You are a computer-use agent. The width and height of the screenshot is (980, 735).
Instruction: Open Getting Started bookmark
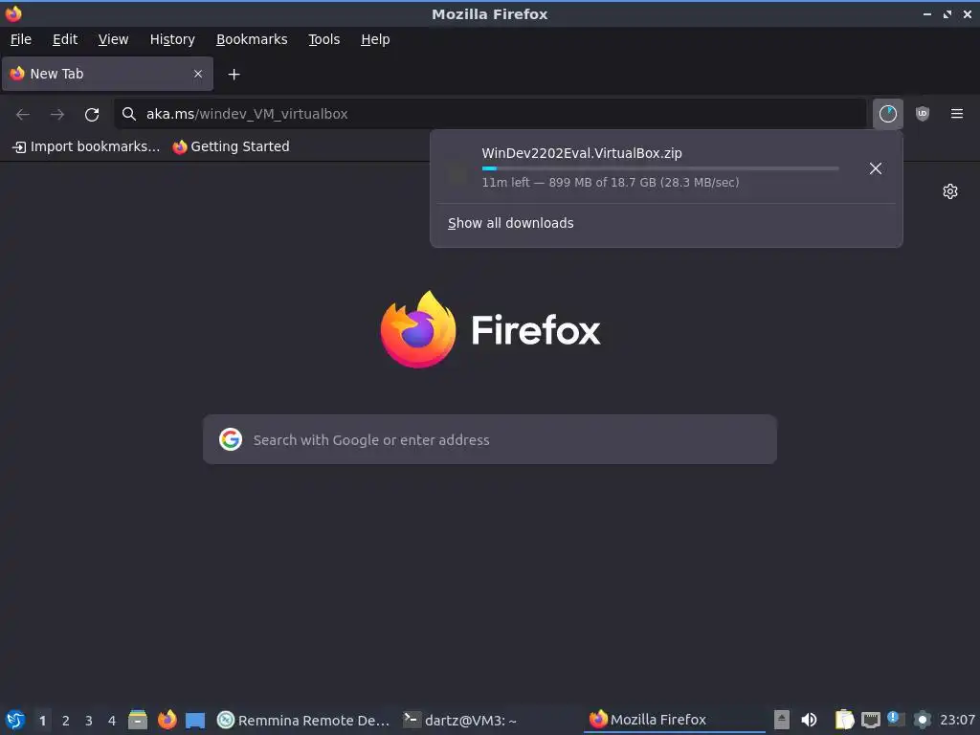point(232,146)
